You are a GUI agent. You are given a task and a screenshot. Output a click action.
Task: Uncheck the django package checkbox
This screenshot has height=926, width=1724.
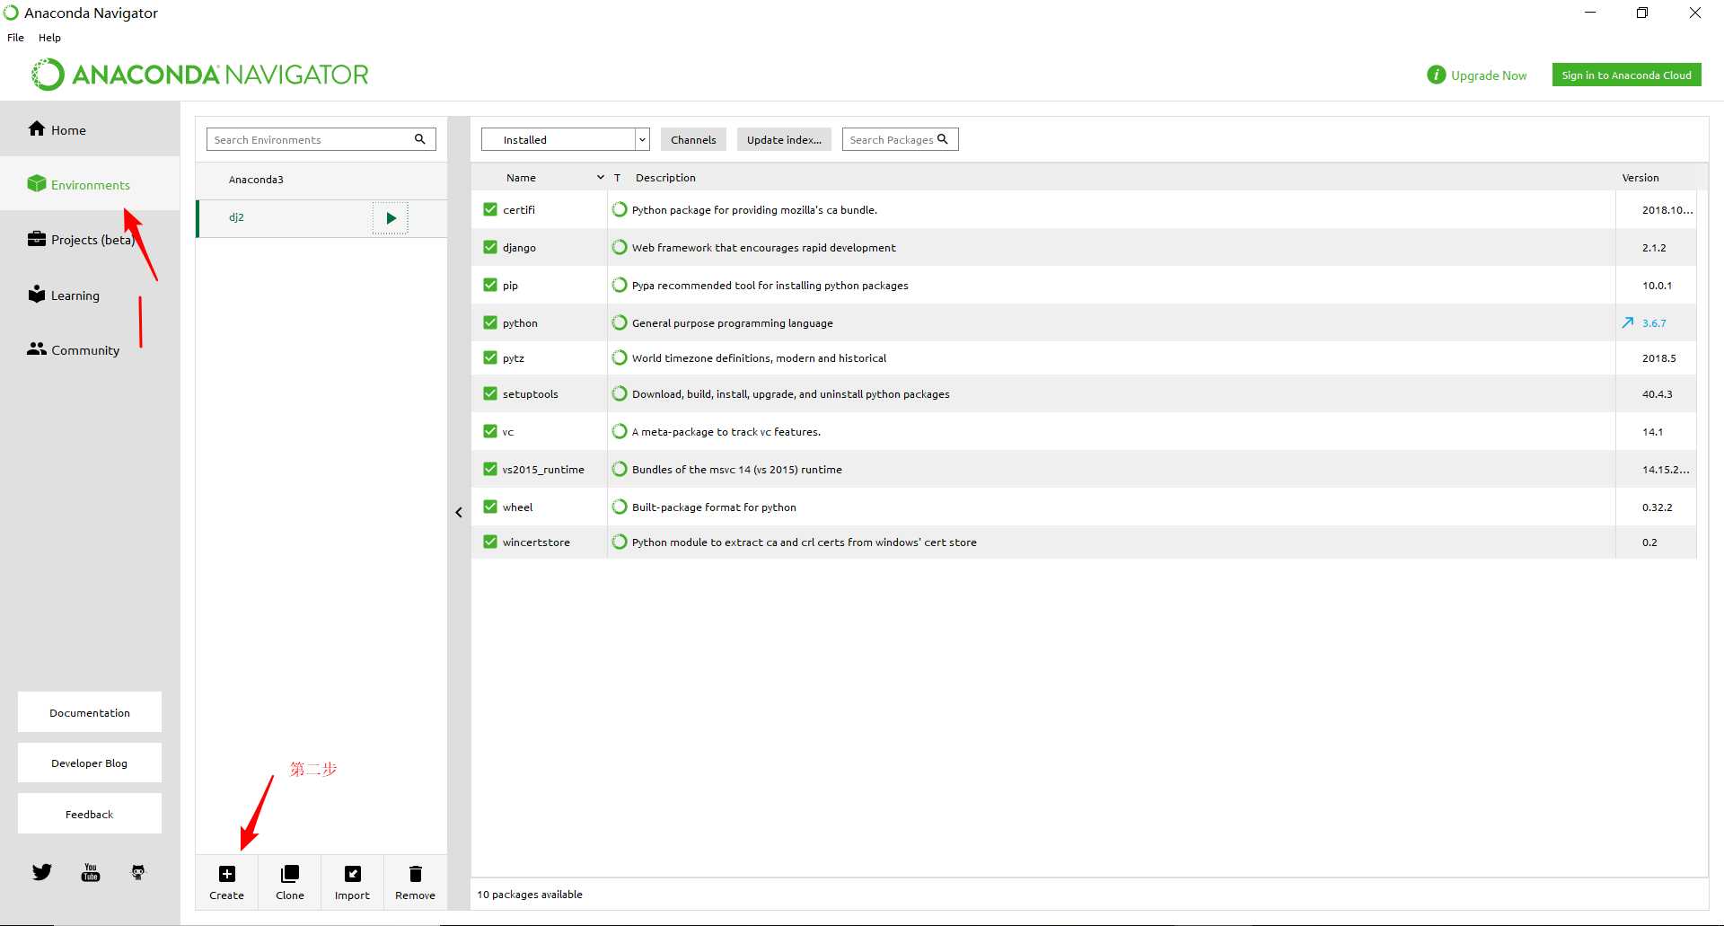490,247
